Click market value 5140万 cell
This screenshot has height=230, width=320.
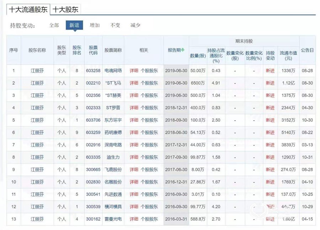click(288, 132)
